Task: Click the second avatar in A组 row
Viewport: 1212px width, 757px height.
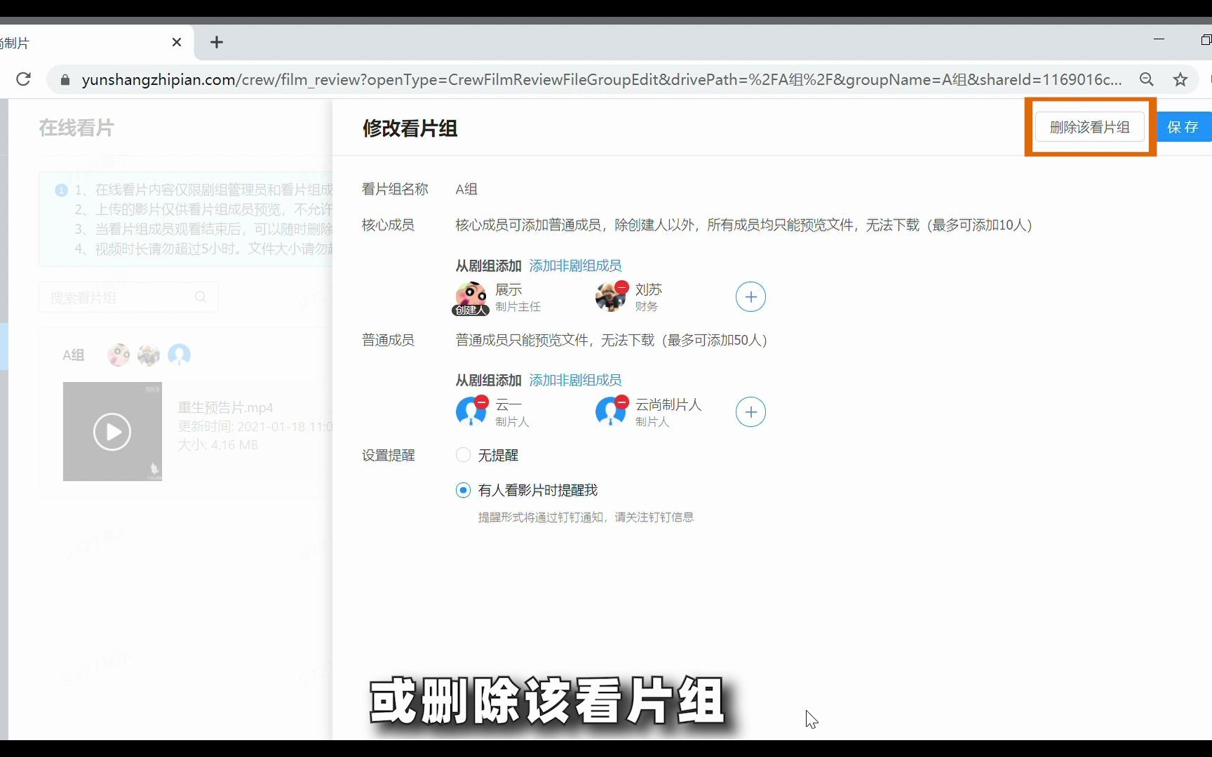Action: (x=149, y=355)
